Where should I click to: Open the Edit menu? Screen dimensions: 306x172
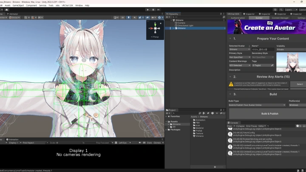pyautogui.click(x=1, y=6)
